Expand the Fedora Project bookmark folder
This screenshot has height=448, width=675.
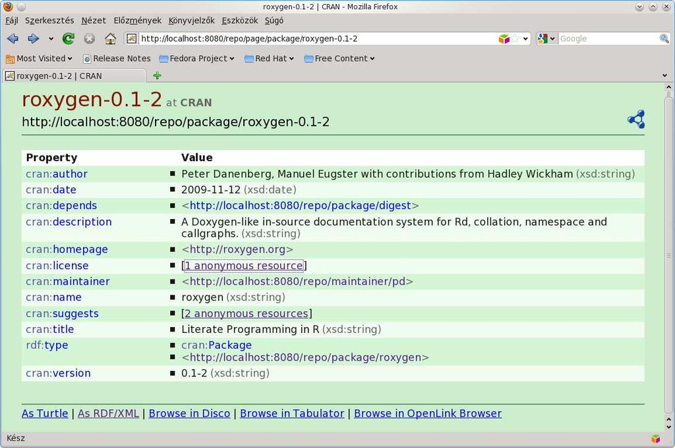pos(196,59)
